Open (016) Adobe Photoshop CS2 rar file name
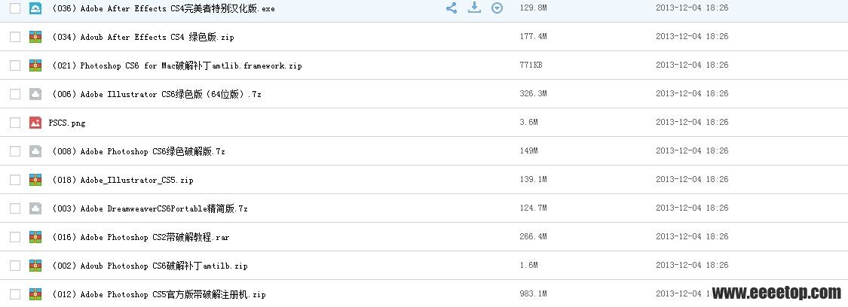The height and width of the screenshot is (307, 848). [140, 238]
